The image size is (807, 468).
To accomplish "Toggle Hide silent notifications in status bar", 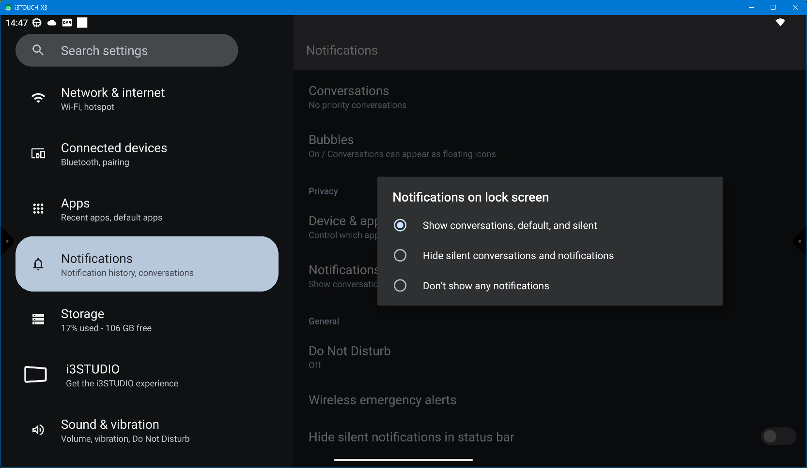I will coord(778,437).
